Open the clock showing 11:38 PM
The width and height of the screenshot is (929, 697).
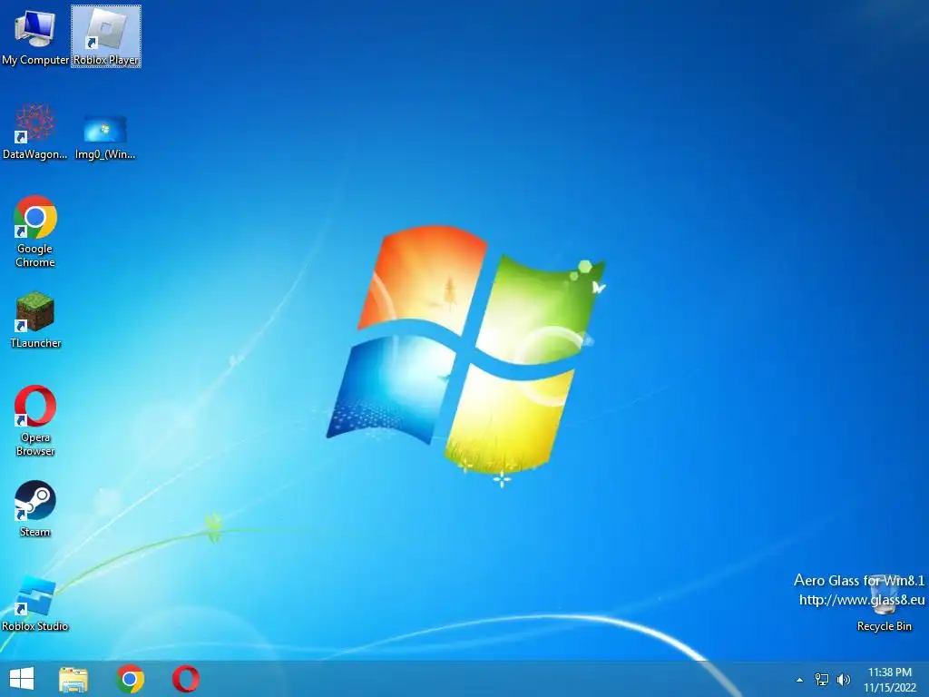[890, 680]
